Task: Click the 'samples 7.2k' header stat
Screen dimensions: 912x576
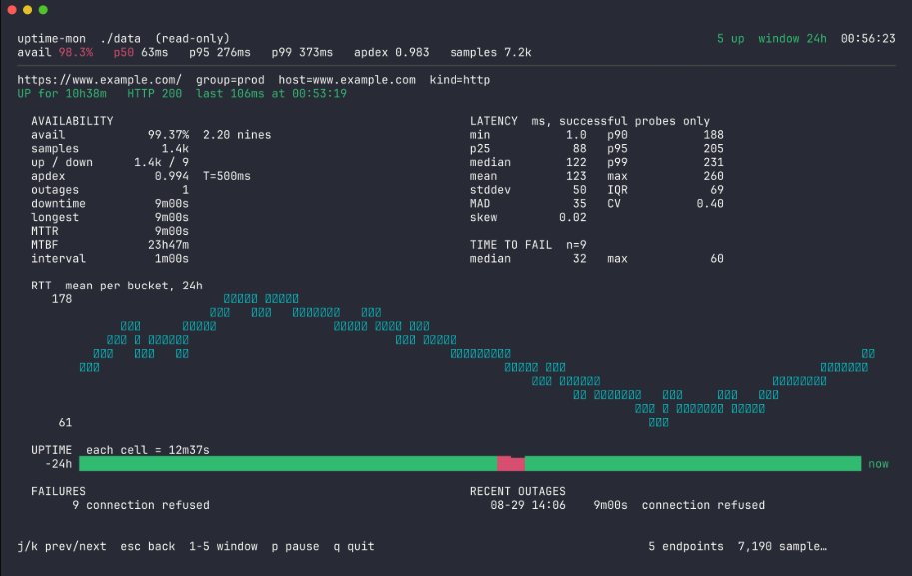Action: point(490,52)
